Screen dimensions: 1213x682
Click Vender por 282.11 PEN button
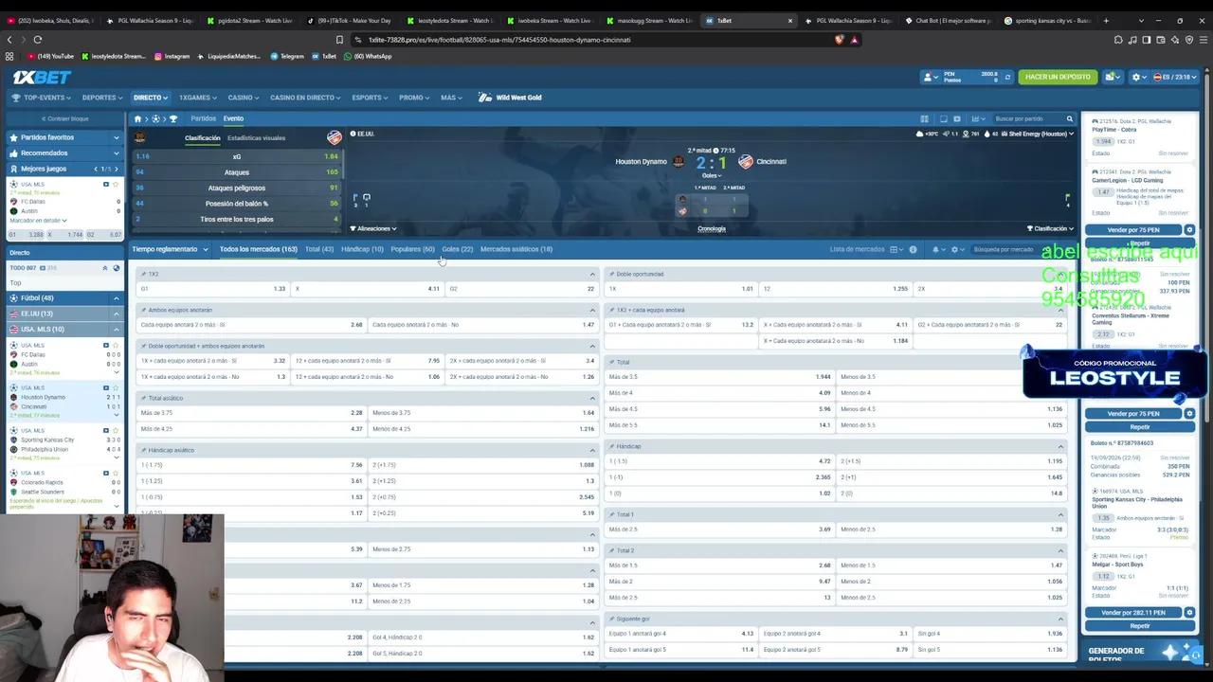pos(1134,613)
